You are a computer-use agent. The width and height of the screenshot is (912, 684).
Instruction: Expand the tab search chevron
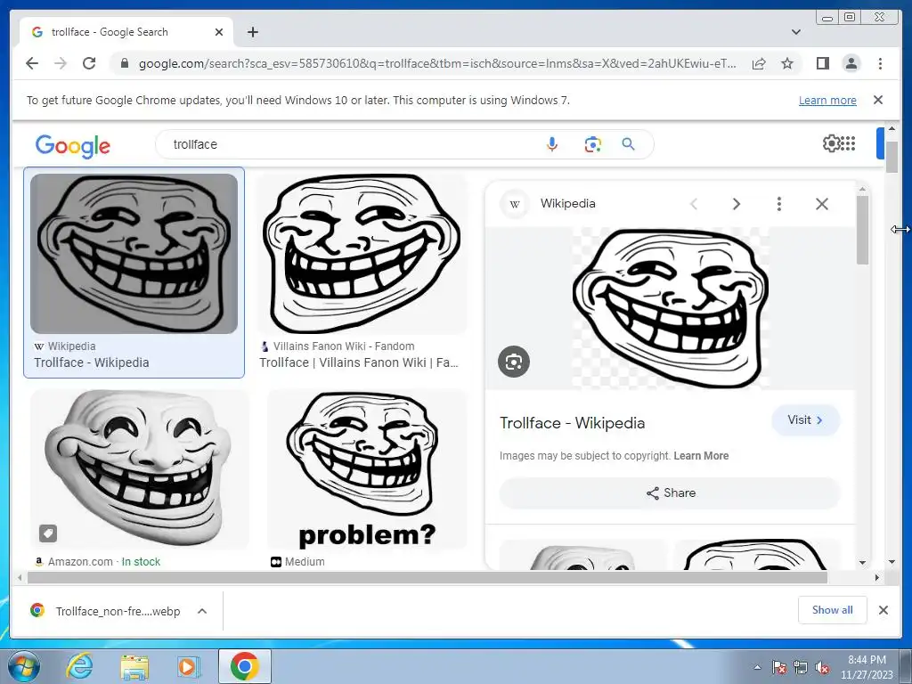point(795,32)
